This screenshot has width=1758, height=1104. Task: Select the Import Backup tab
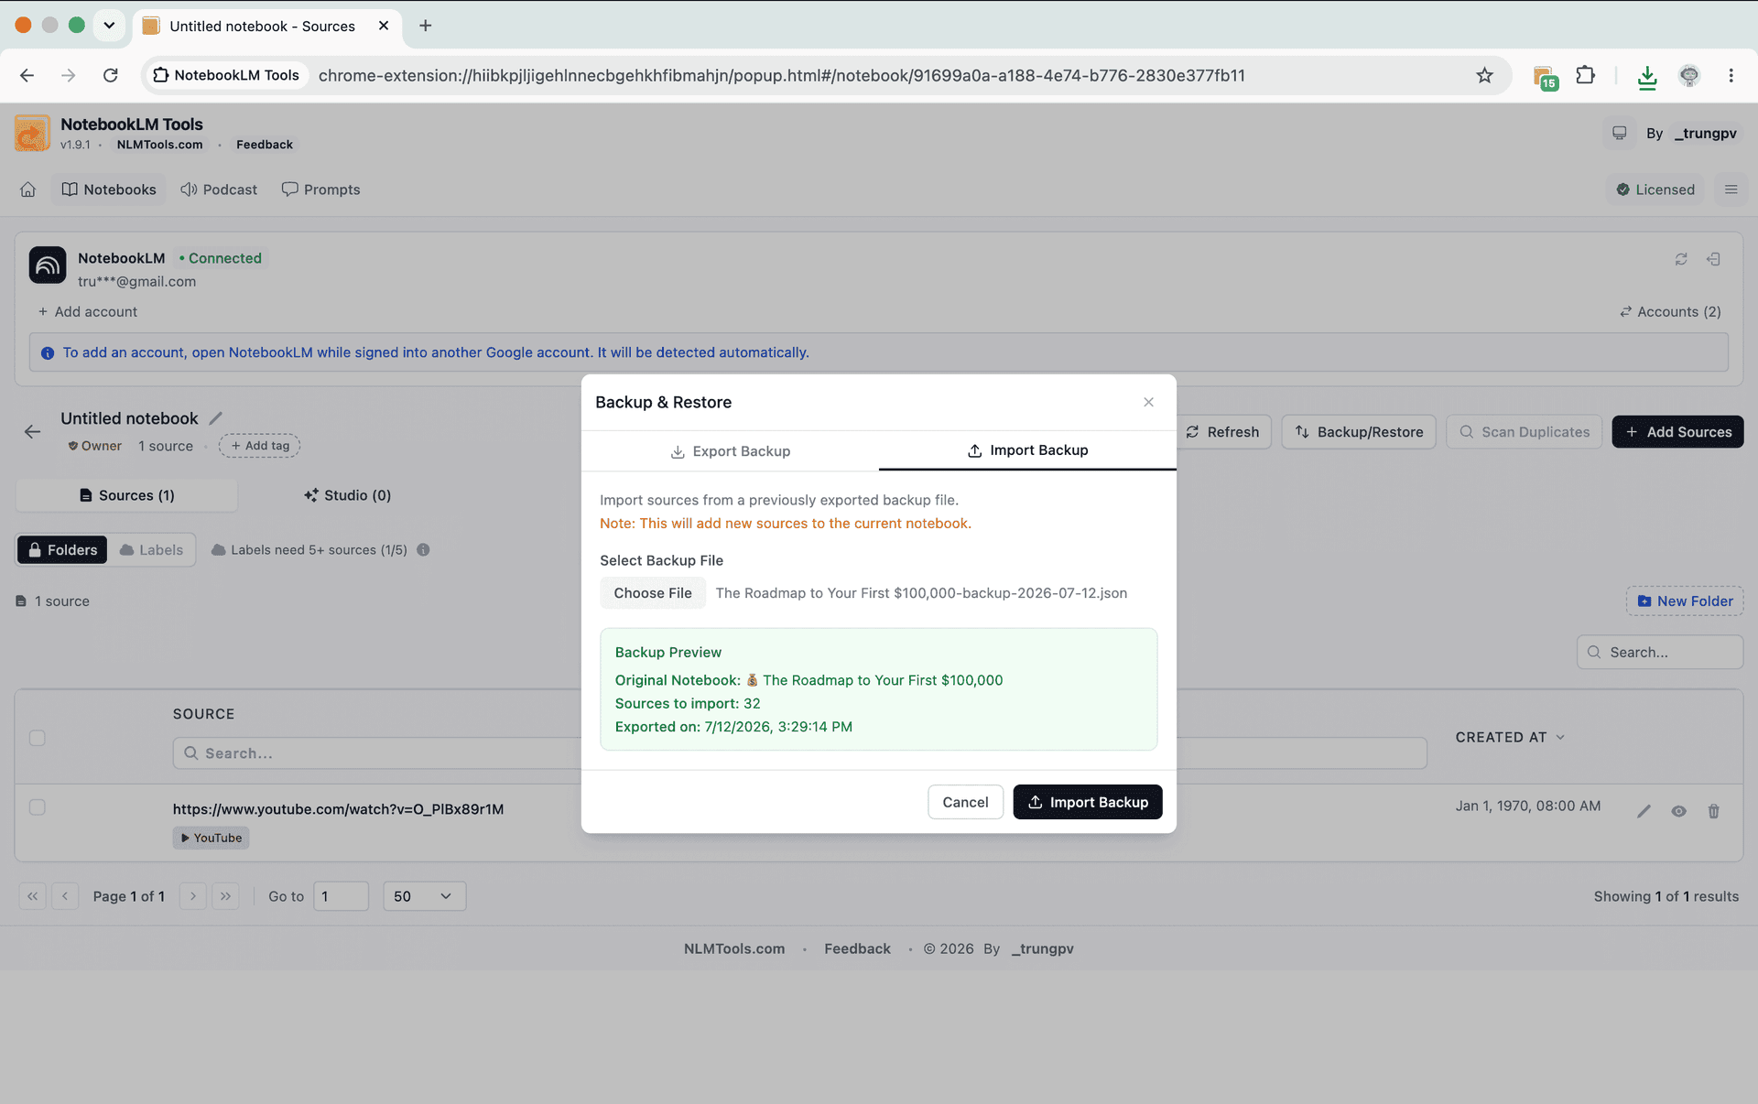(1027, 450)
